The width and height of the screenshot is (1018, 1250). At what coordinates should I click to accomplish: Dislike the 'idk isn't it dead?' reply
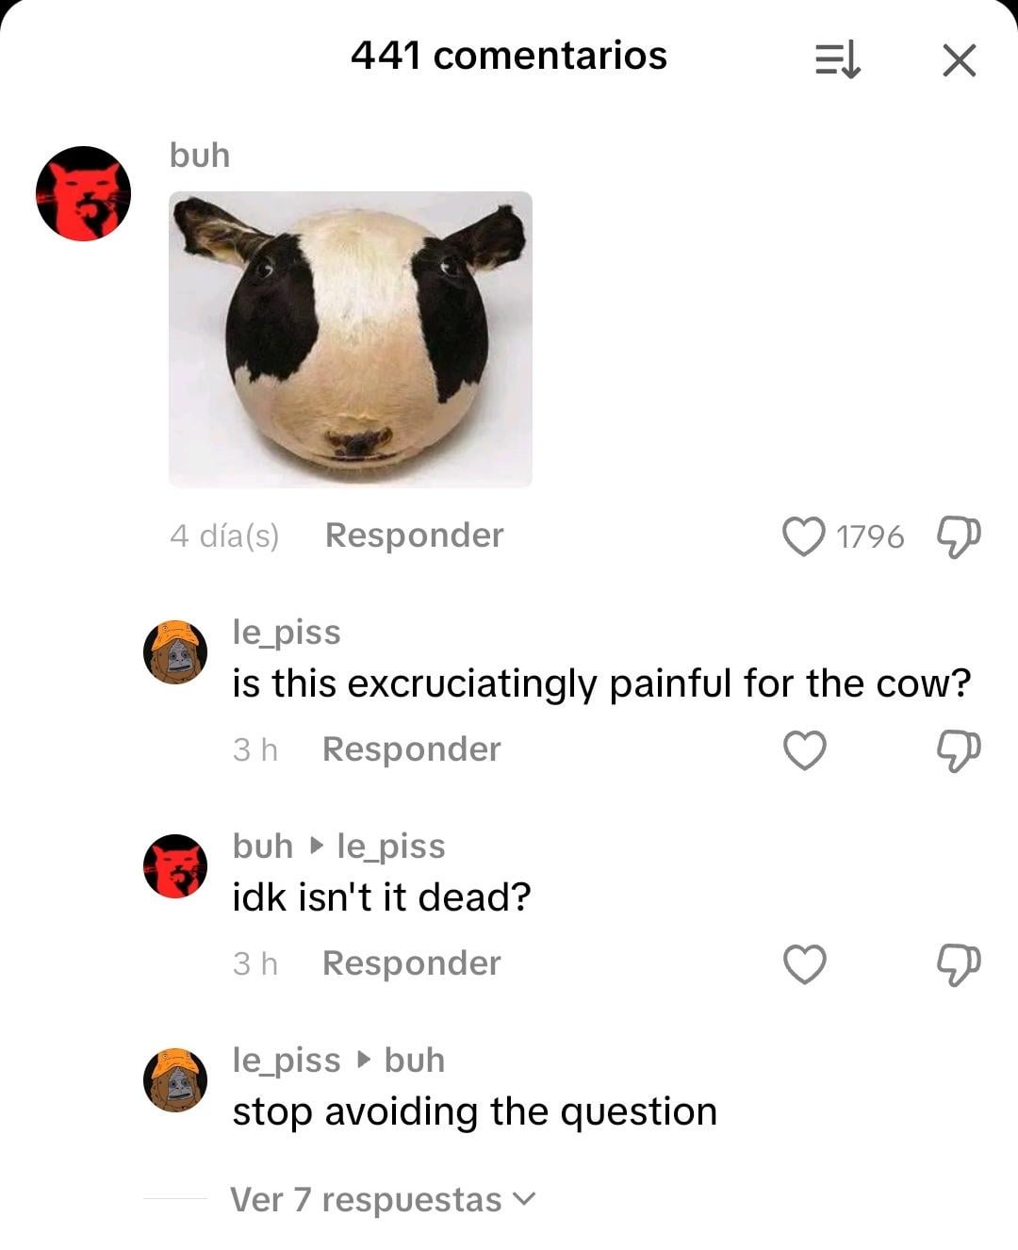[x=959, y=964]
